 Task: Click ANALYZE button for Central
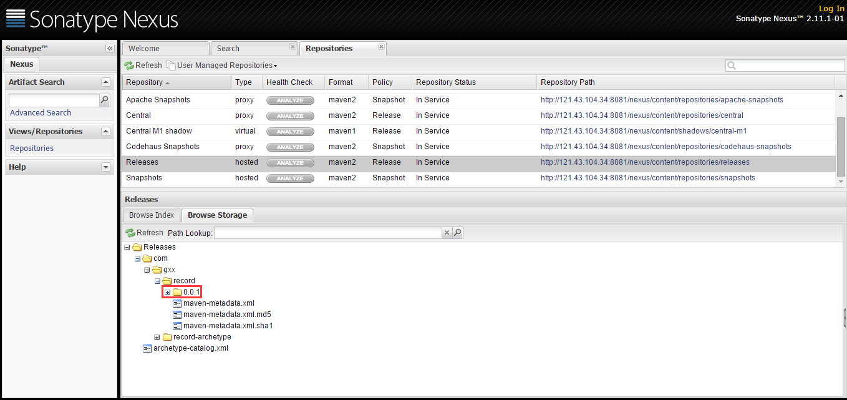click(290, 115)
